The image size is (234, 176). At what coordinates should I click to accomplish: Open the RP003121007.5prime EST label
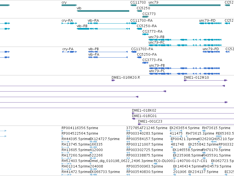[x=145, y=144]
